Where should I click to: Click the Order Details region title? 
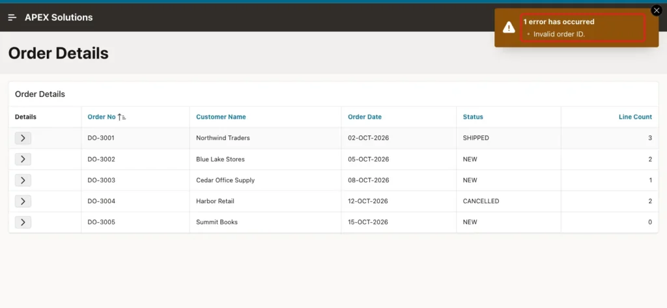pyautogui.click(x=40, y=94)
